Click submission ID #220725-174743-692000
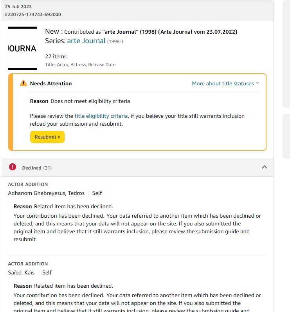Screen dimensions: 290x312 point(33,14)
